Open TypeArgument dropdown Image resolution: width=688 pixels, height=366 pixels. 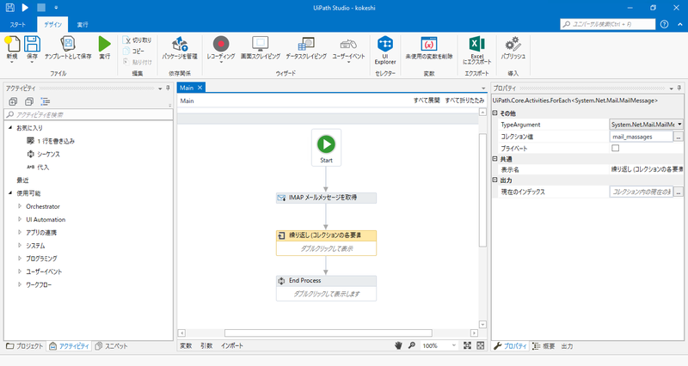[x=679, y=125]
